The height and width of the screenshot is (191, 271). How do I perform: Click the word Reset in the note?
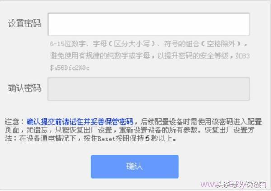(x=107, y=138)
